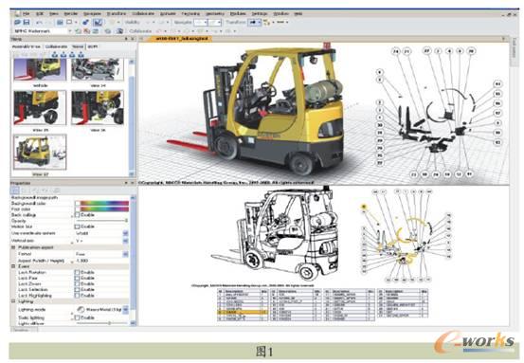Open the Format dropdown showing Free
This screenshot has width=524, height=363.
pyautogui.click(x=126, y=254)
